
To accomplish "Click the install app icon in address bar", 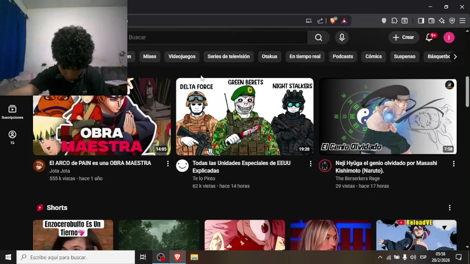I will coord(309,21).
